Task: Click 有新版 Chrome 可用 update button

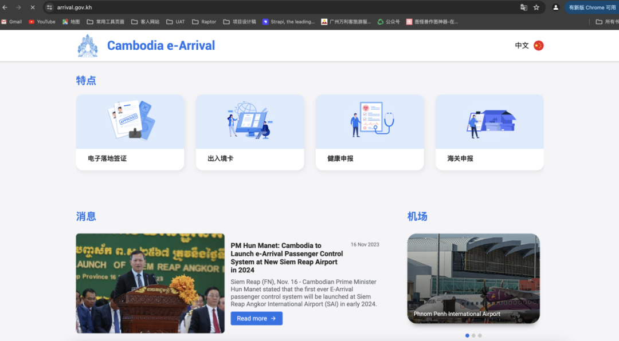Action: [x=591, y=8]
